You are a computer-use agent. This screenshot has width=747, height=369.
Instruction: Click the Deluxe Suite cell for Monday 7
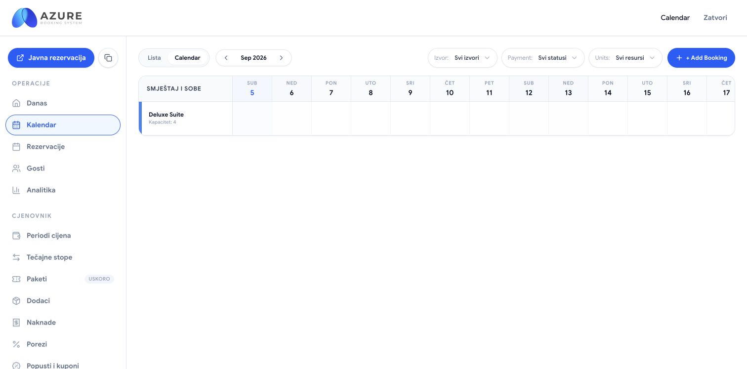(331, 118)
